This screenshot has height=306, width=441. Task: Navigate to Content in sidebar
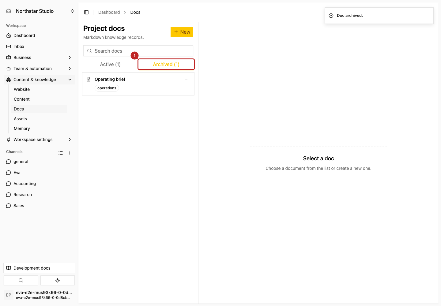pyautogui.click(x=39, y=99)
